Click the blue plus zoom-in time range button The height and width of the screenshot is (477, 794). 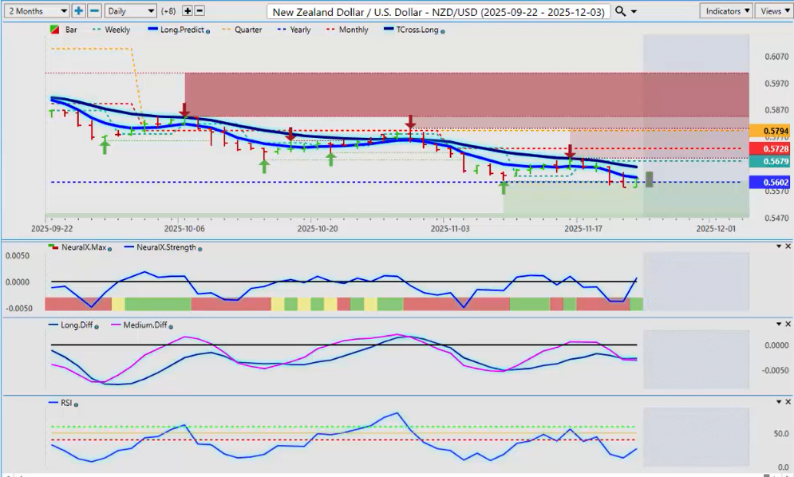tap(78, 11)
